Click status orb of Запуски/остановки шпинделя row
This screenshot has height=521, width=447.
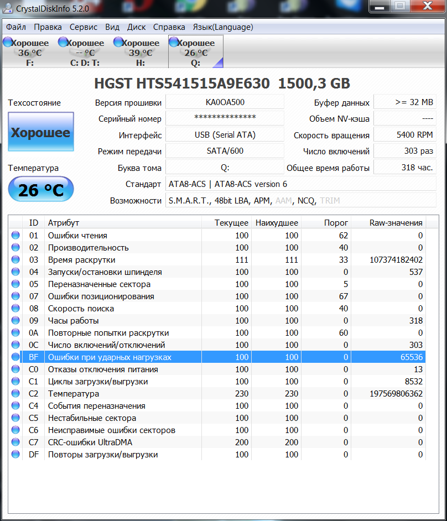tap(15, 272)
